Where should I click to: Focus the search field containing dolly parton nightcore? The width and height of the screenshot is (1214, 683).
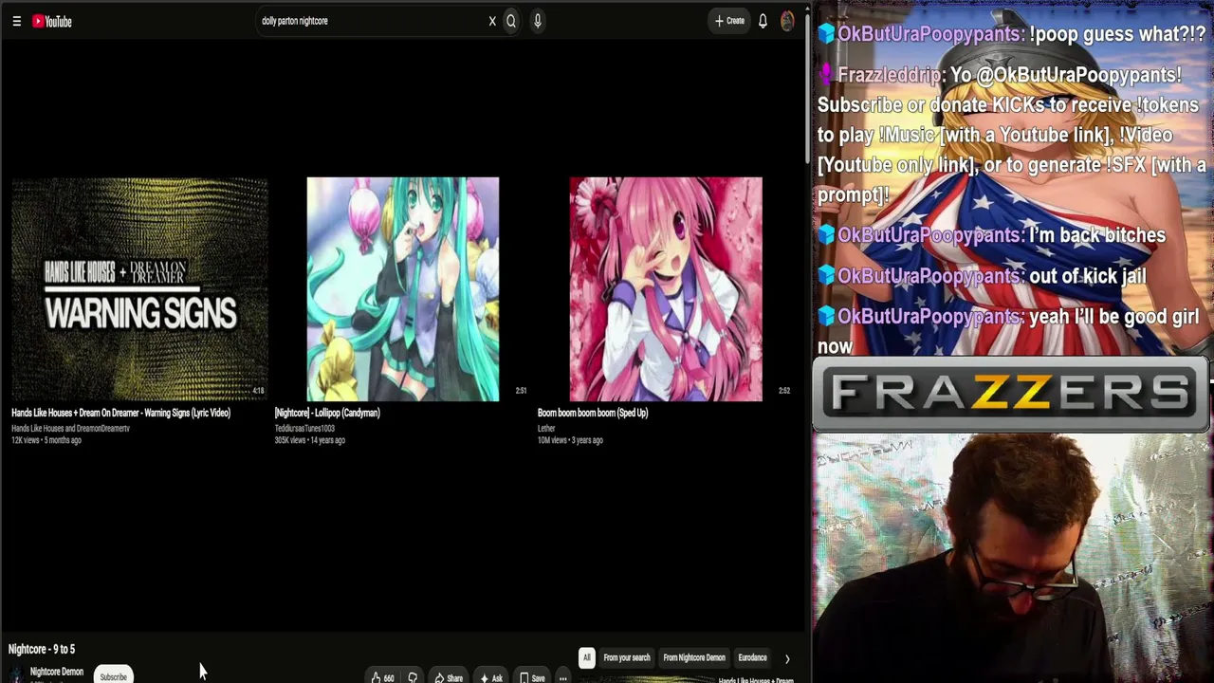(x=370, y=21)
